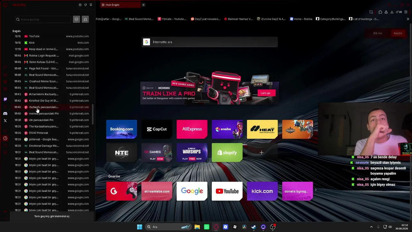This screenshot has width=412, height=232.
Task: Open the iZurvive DayZ bookmark
Action: point(271,19)
